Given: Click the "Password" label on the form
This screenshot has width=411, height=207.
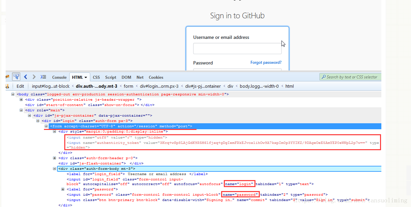Looking at the screenshot, I should click(203, 63).
